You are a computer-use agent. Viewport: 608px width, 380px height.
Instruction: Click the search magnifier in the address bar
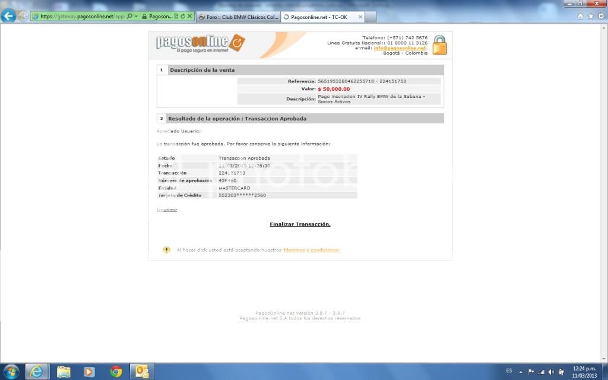click(129, 16)
